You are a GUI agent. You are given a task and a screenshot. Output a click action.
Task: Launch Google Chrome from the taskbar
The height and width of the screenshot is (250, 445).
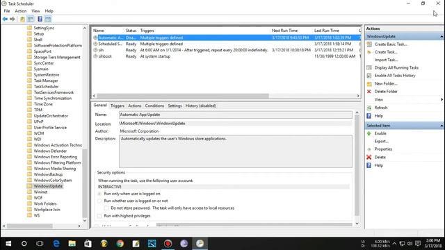[x=120, y=244]
